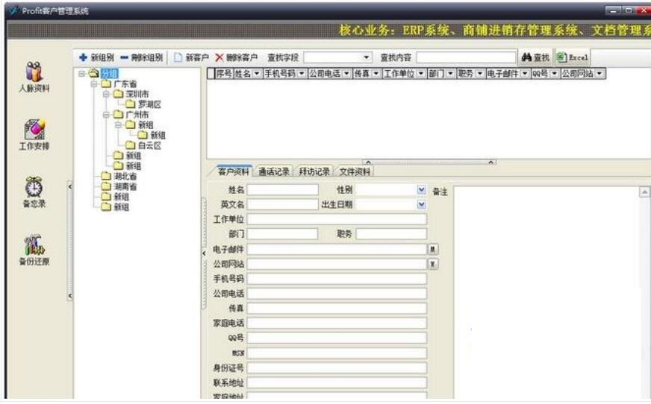Open the 性别 dropdown
651x404 pixels.
(421, 190)
